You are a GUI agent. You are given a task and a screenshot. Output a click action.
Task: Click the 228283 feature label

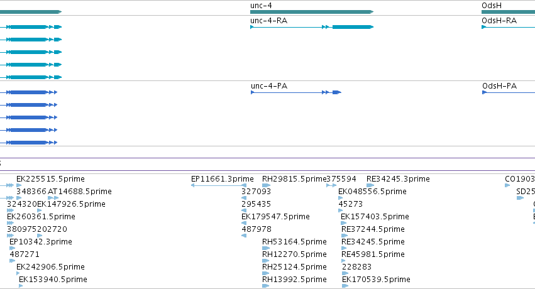click(356, 267)
